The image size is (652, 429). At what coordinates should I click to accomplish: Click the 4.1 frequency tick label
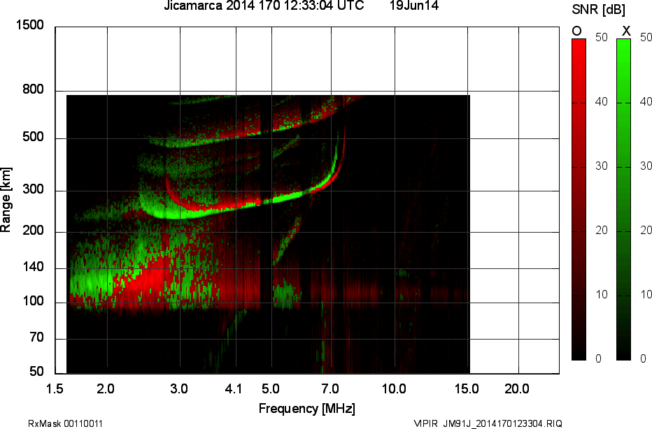click(x=233, y=389)
